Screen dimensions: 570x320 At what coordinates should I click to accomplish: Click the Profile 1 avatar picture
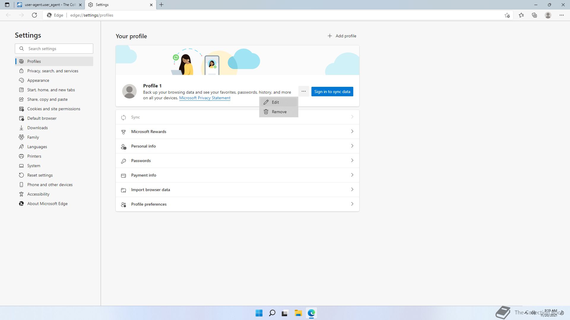[x=129, y=91]
